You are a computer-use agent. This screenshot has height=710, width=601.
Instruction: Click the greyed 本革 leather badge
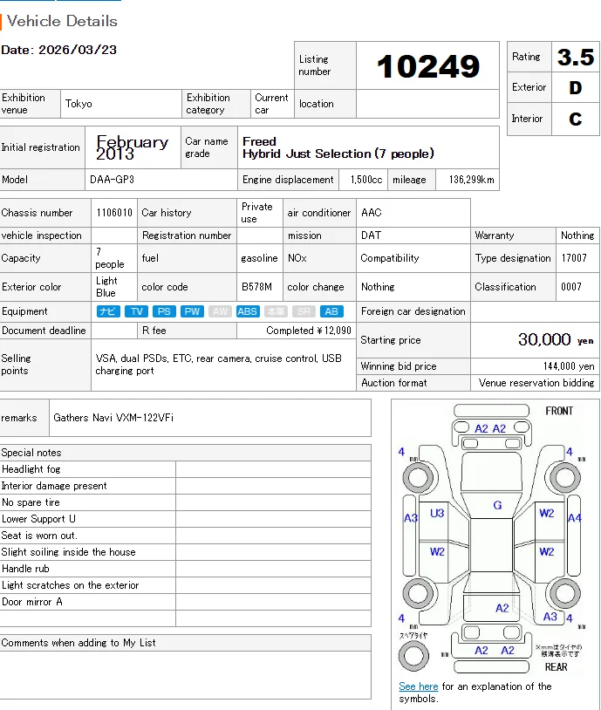pos(276,311)
